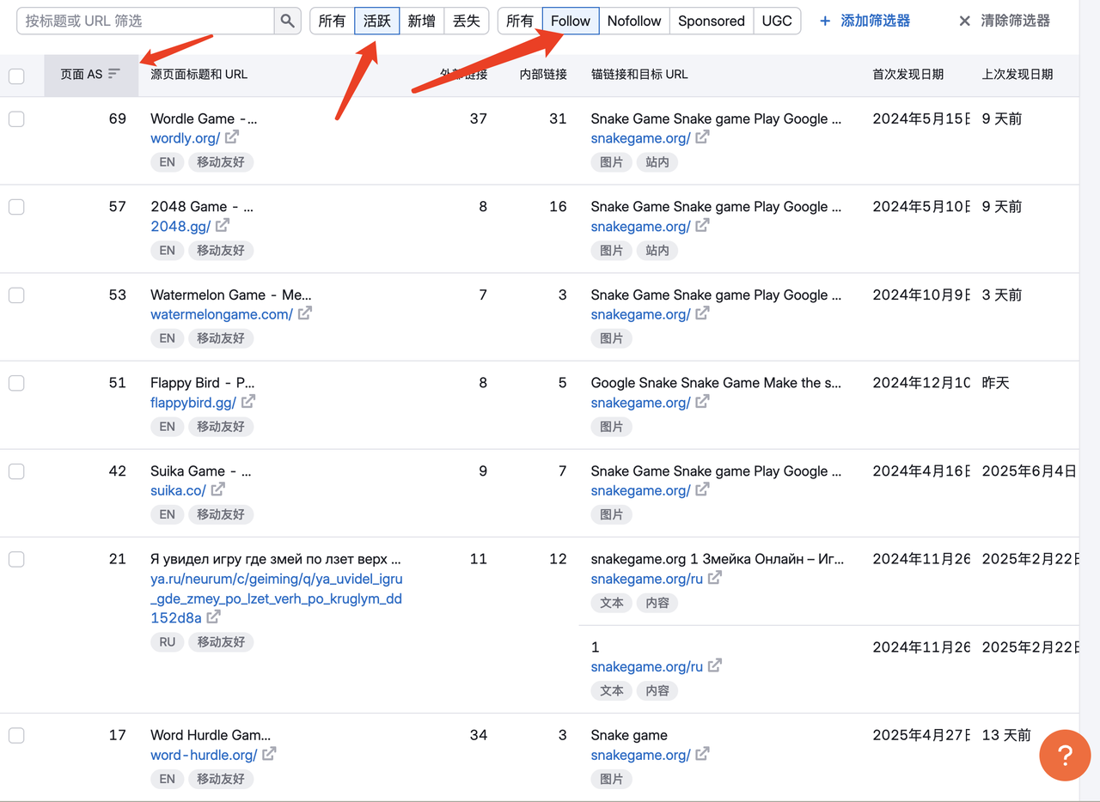
Task: Open external link icon beside word-hurdle.org
Action: point(269,754)
